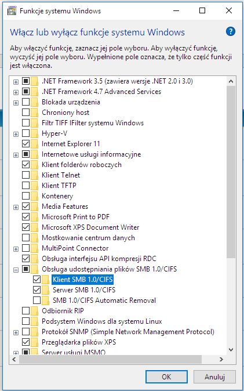Click the Blokada urządzenia folder icon
The width and height of the screenshot is (244, 391).
pyautogui.click(x=34, y=102)
